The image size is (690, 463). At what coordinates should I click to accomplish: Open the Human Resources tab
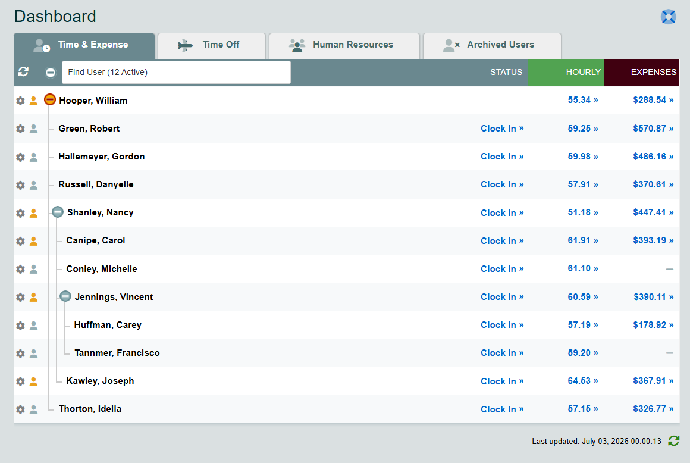coord(344,46)
